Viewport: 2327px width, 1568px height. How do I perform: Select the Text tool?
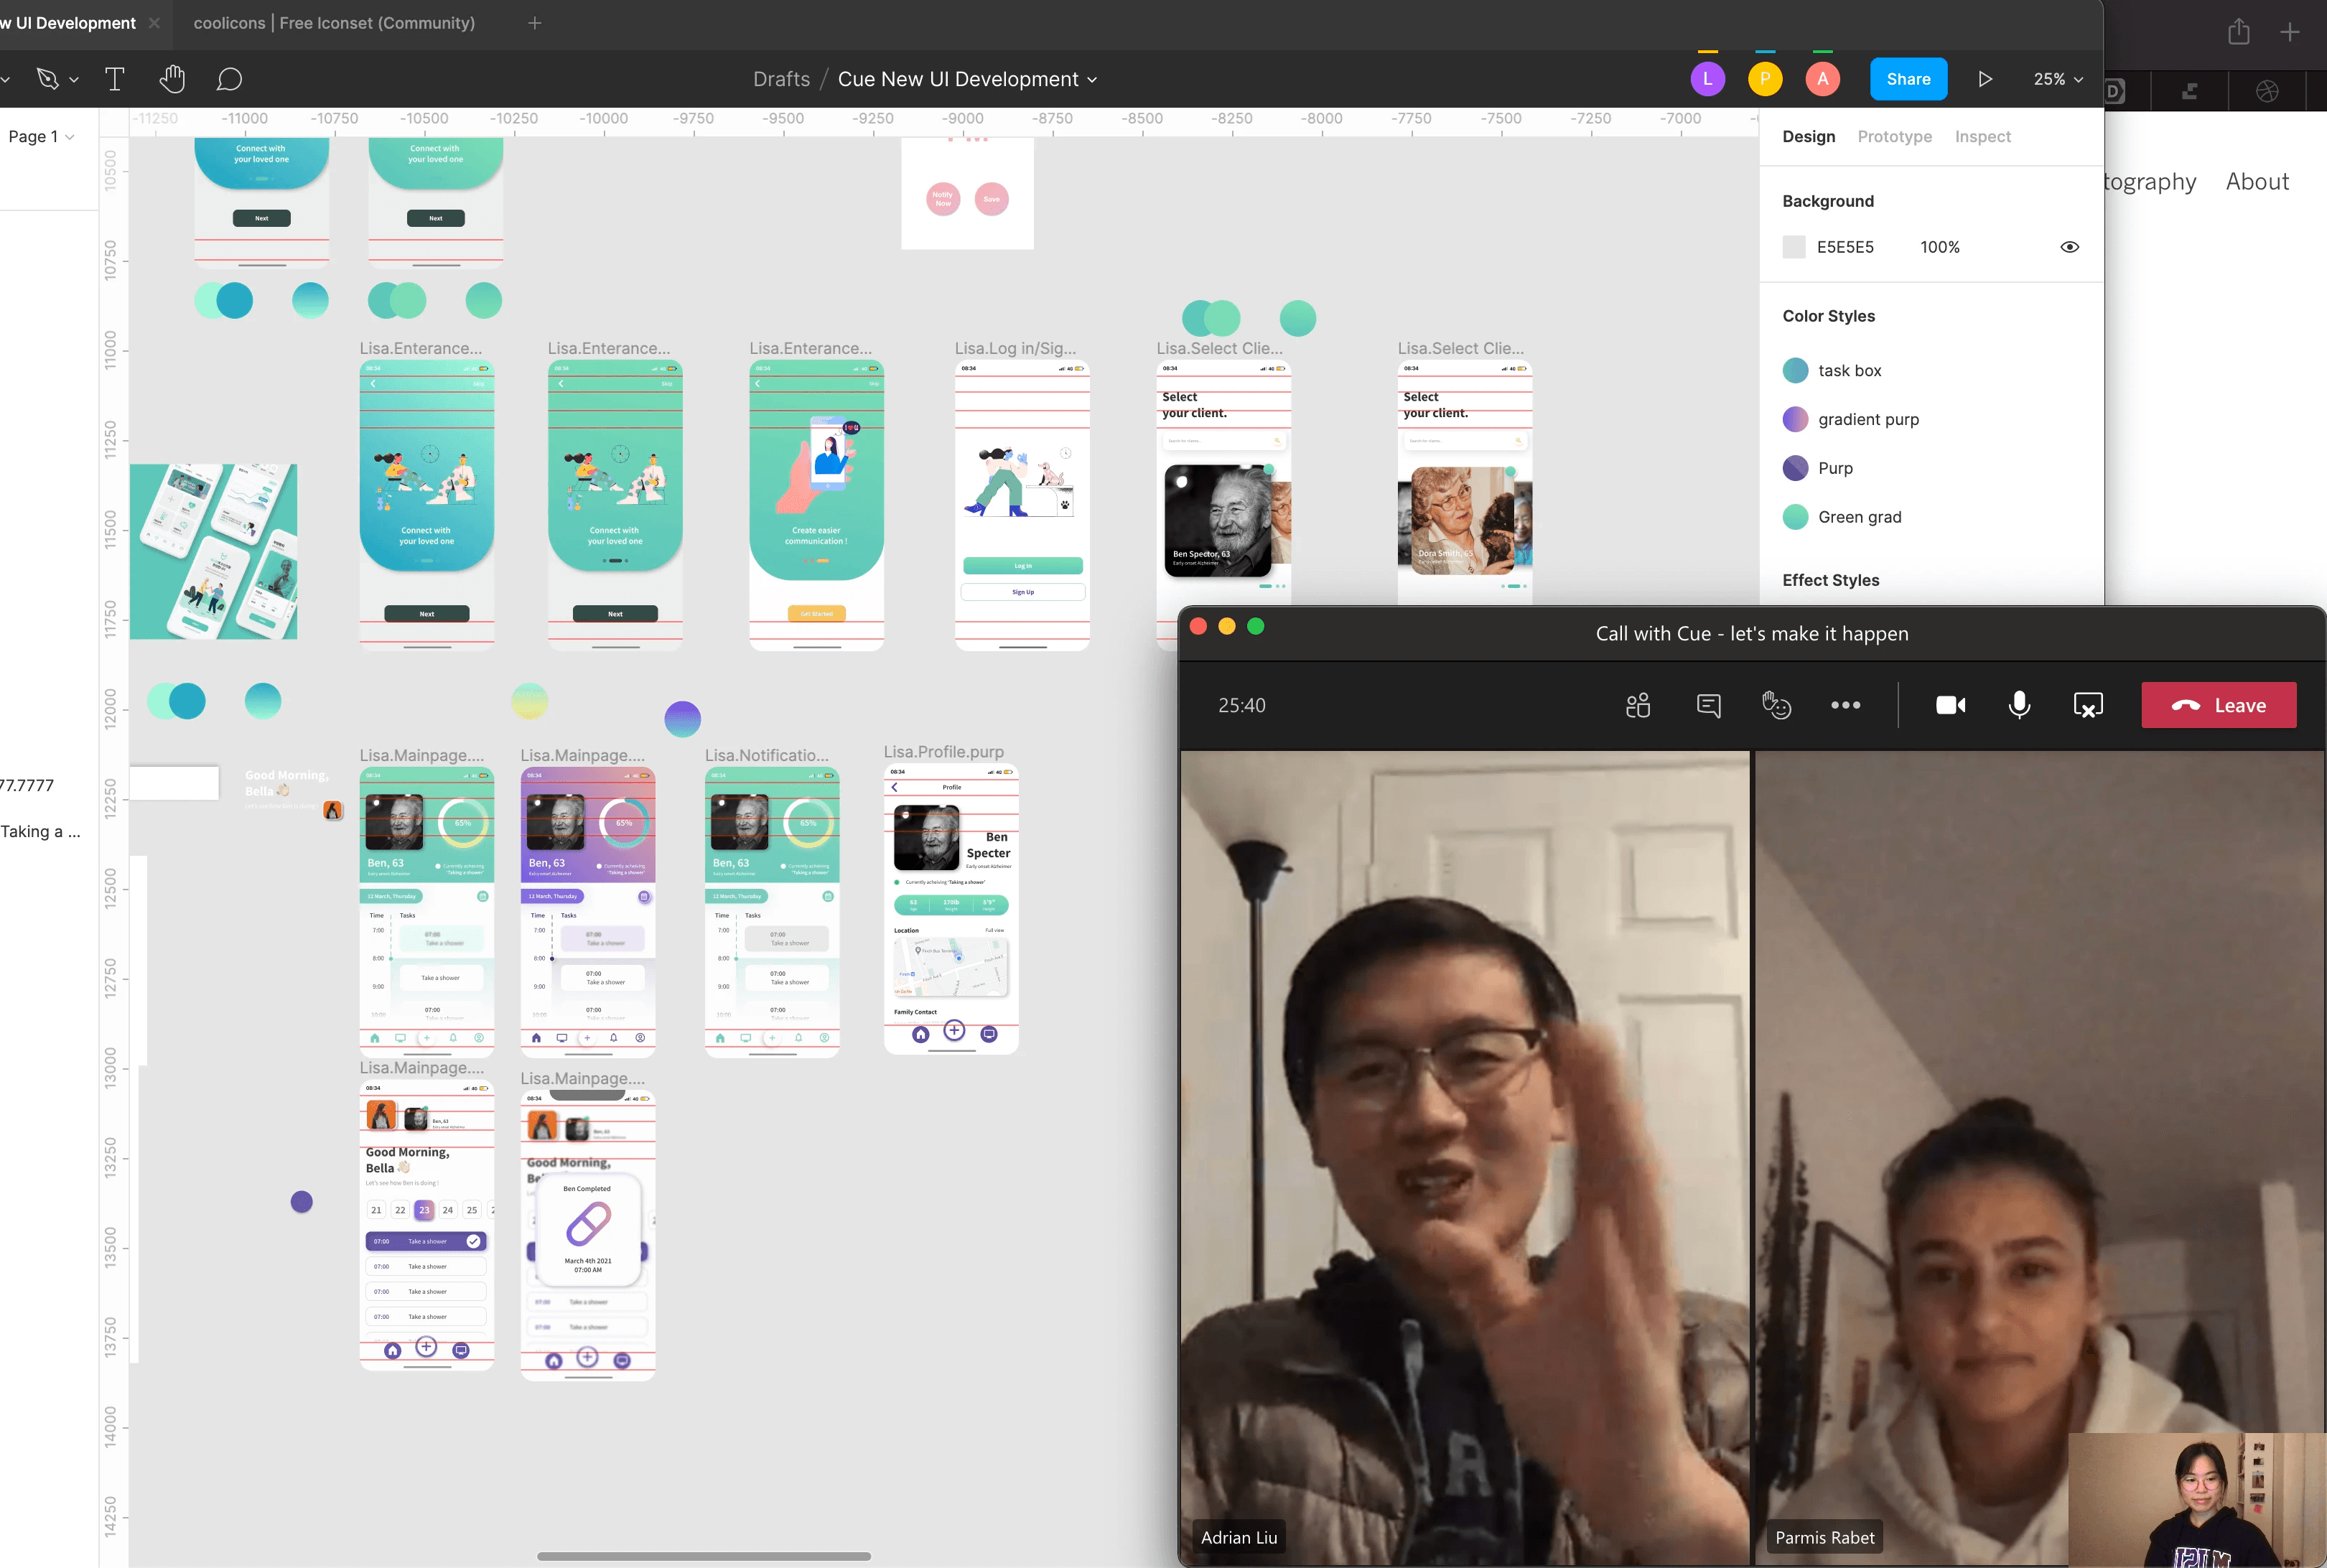(114, 79)
